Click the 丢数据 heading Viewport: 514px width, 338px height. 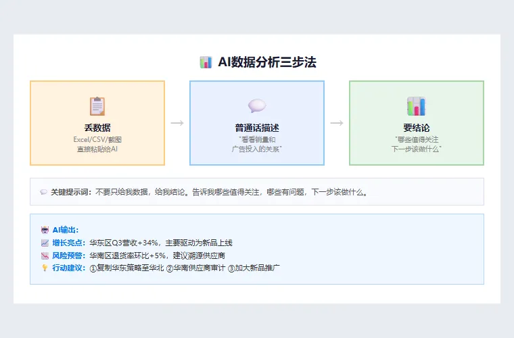pos(97,127)
